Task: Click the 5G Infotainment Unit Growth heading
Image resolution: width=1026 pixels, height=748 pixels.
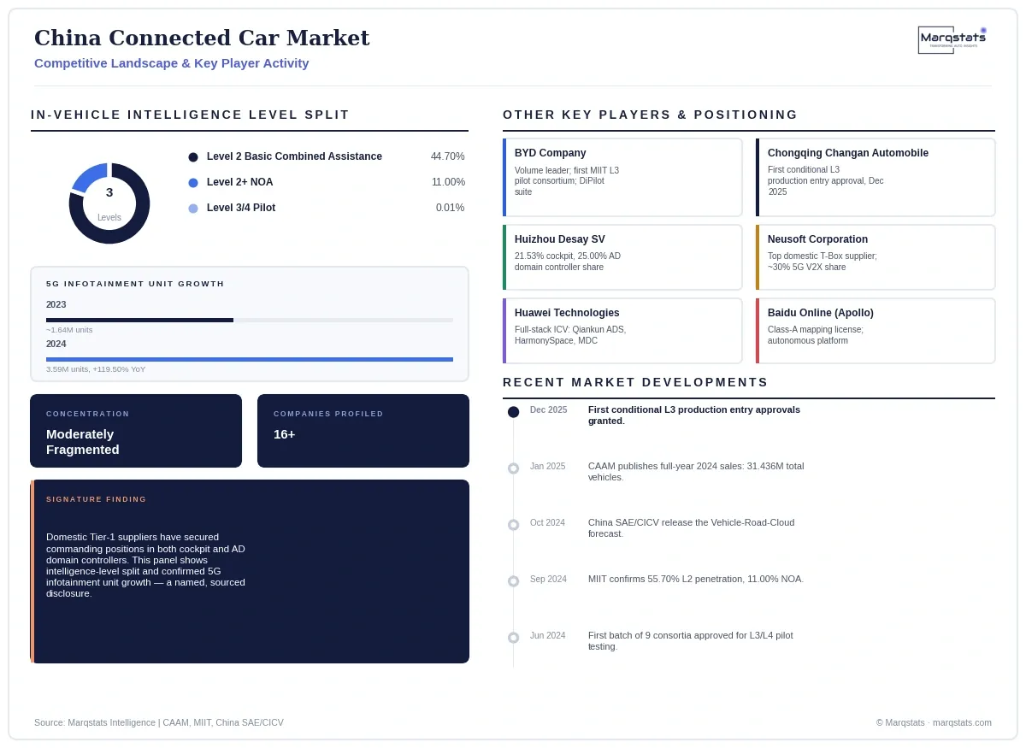Action: (x=135, y=284)
